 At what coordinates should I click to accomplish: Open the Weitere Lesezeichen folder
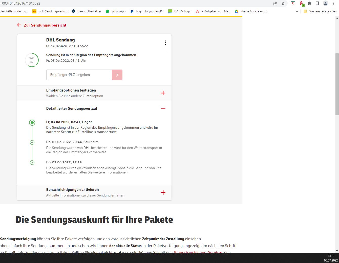coord(320,11)
